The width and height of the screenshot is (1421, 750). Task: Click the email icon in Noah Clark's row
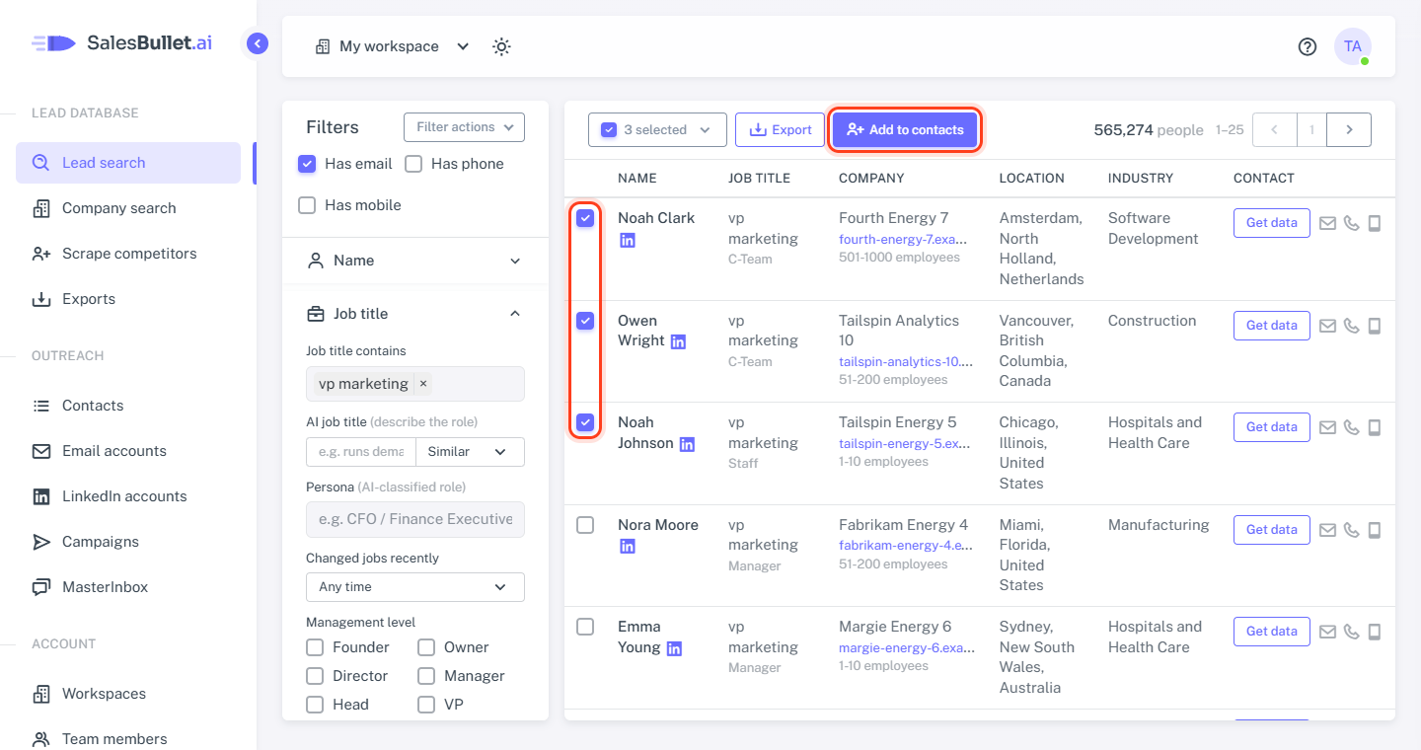coord(1327,223)
